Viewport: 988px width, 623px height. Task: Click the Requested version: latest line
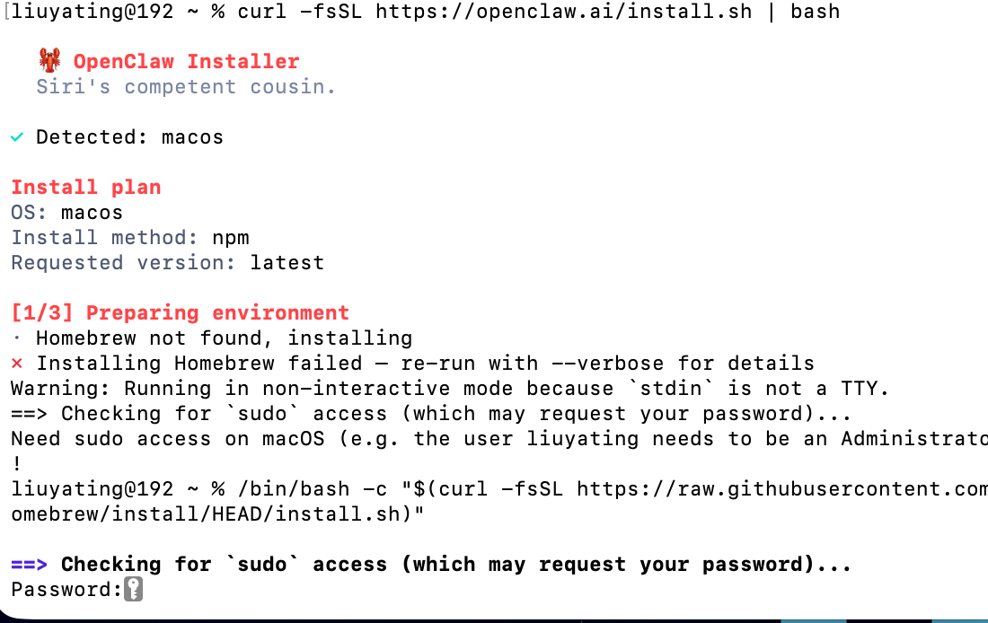[x=167, y=263]
